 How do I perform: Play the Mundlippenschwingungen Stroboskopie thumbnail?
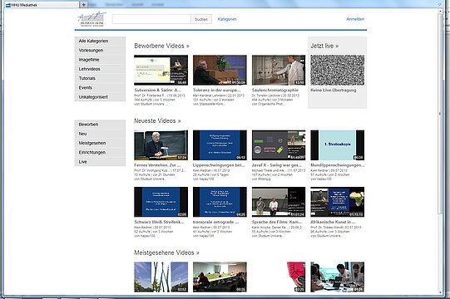pyautogui.click(x=338, y=145)
